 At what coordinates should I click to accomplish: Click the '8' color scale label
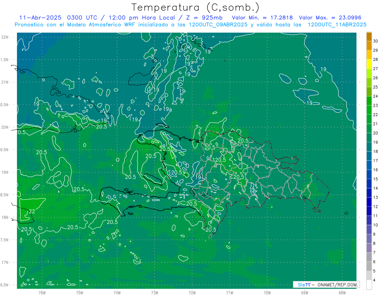click(375, 243)
